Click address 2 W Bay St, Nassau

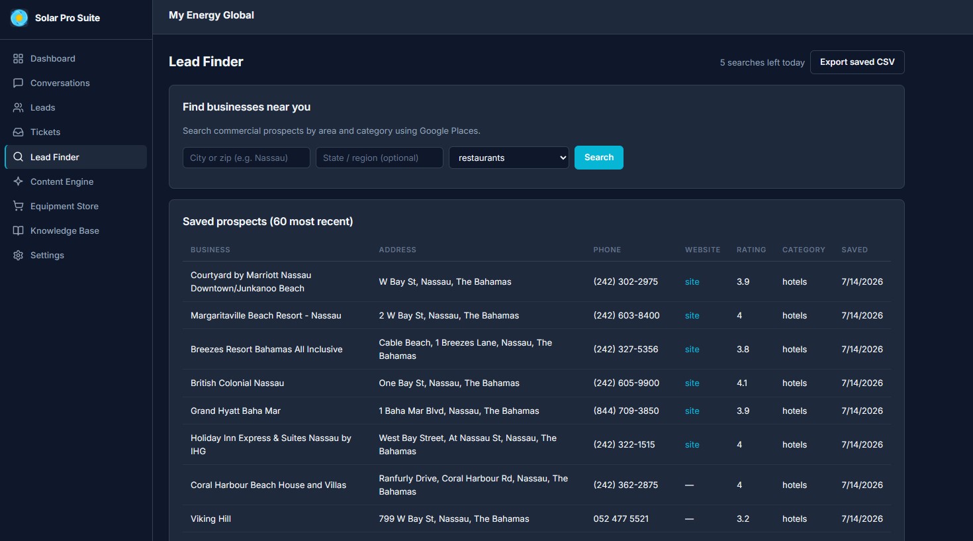point(449,315)
